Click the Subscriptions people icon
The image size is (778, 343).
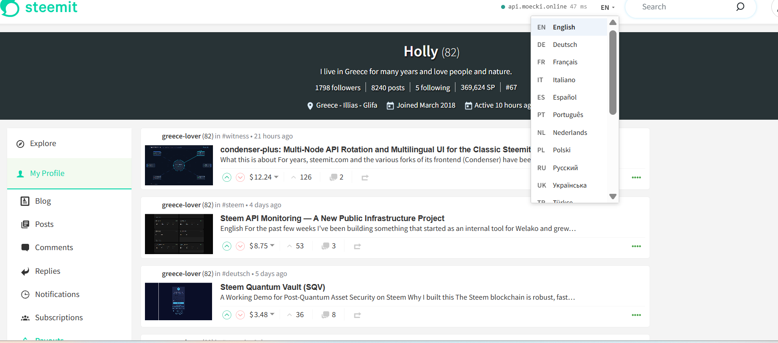pos(25,318)
